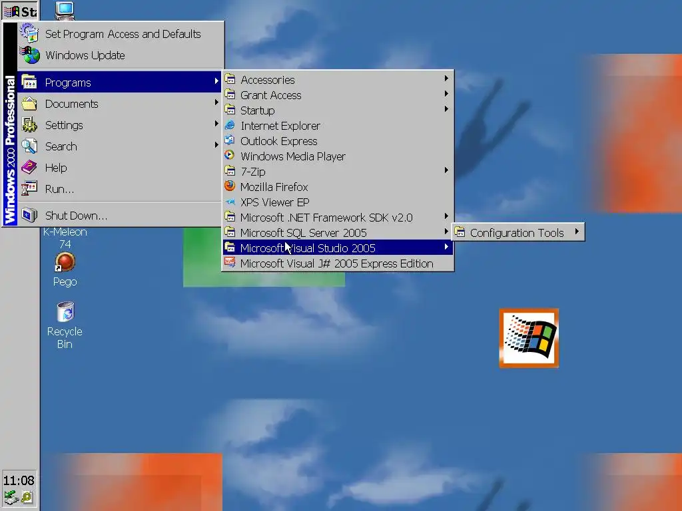Open the Grant Access program group

338,94
